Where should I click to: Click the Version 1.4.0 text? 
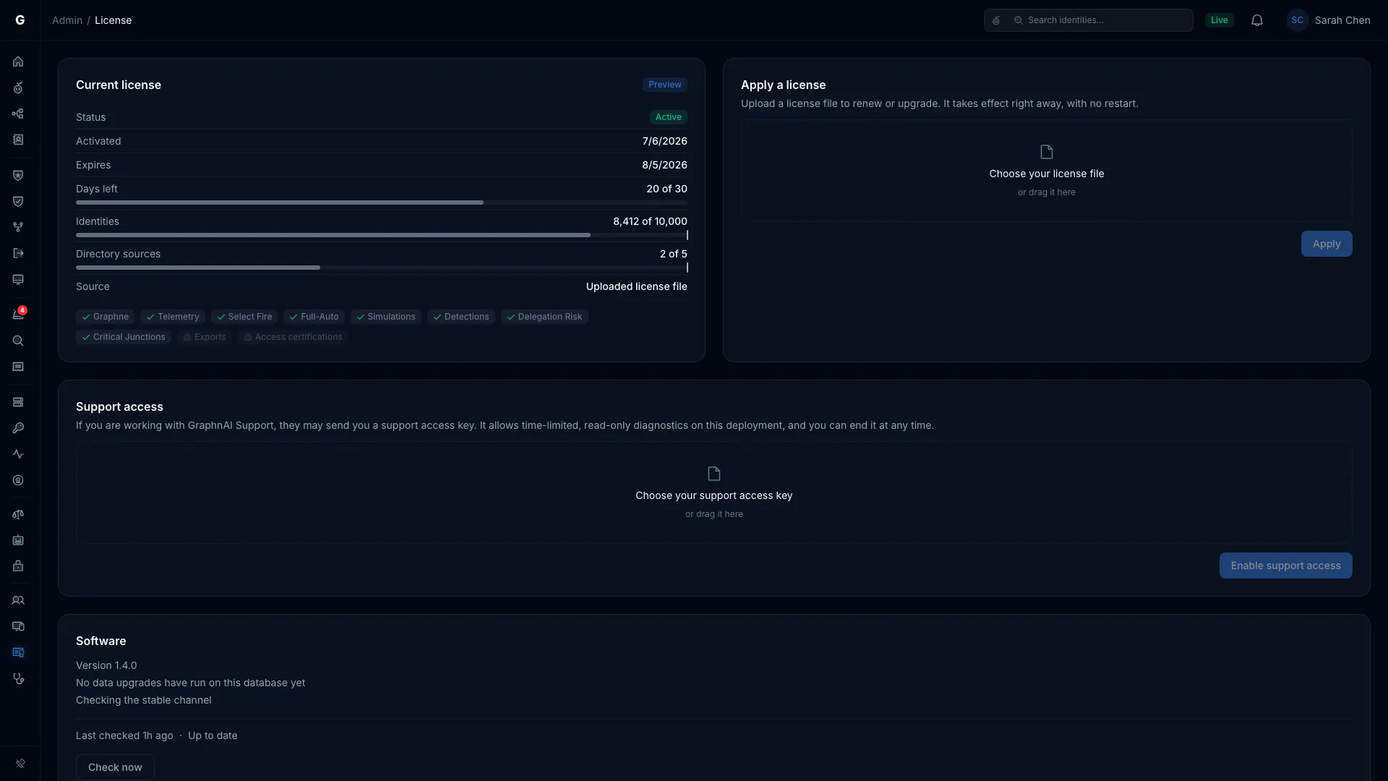click(x=106, y=665)
